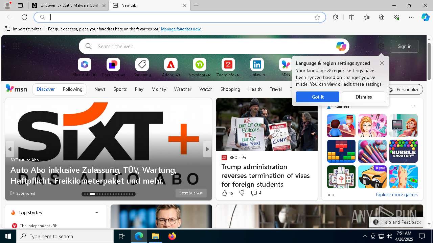Open the Health category
The height and width of the screenshot is (243, 433).
255,89
